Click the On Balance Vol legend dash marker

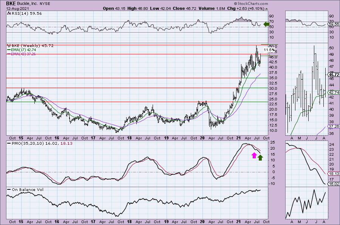[9, 189]
